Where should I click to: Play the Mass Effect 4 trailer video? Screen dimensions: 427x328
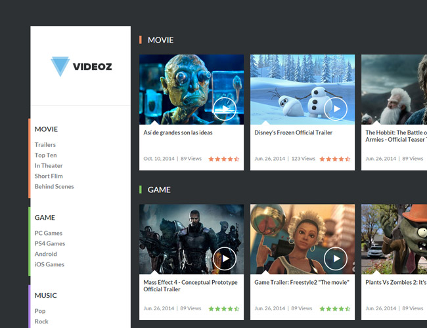225,258
